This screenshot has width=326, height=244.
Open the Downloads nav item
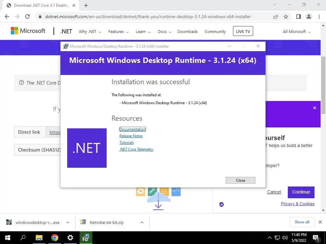tap(187, 32)
